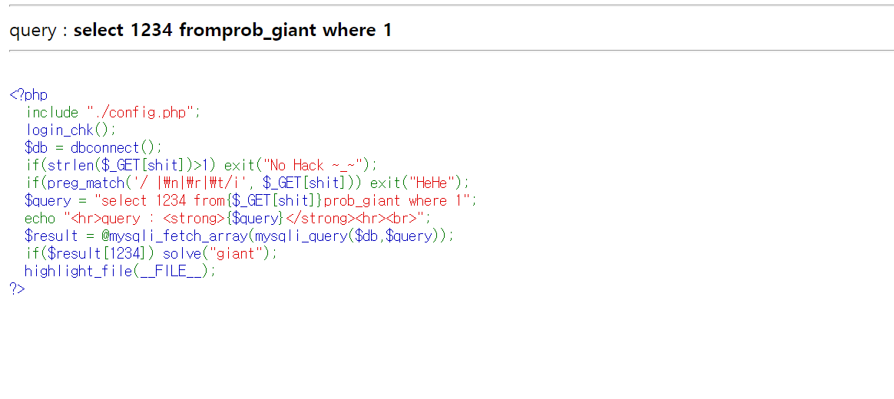Click the $query = "select 1234 from" line
This screenshot has width=894, height=399.
[250, 200]
